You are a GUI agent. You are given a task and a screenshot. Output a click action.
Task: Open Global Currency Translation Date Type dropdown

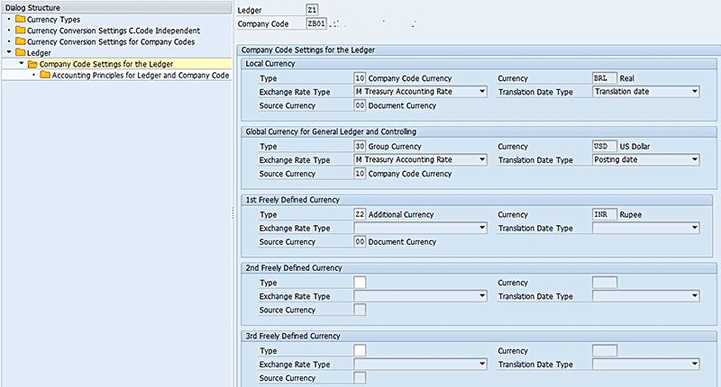694,160
